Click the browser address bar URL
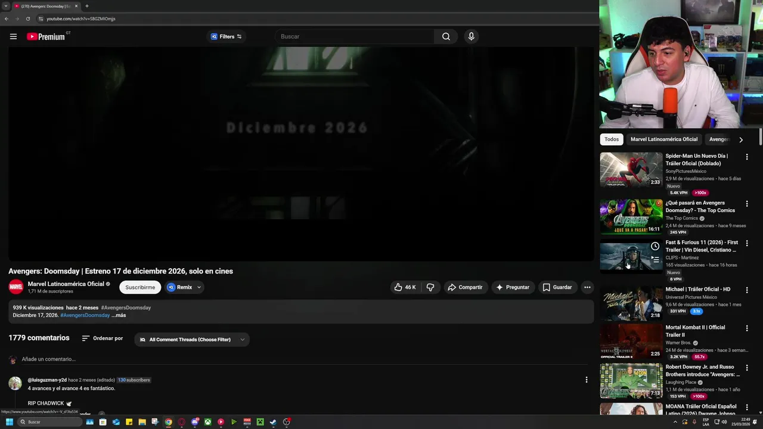The image size is (763, 429). [x=81, y=18]
